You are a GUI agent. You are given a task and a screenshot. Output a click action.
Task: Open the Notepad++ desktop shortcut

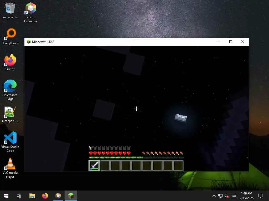point(10,114)
